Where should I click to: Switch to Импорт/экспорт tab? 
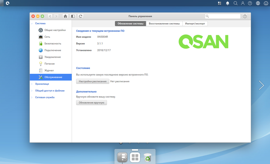(x=195, y=24)
